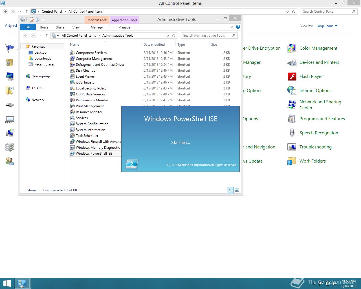Open Work Folders icon
The image size is (361, 289).
point(292,161)
